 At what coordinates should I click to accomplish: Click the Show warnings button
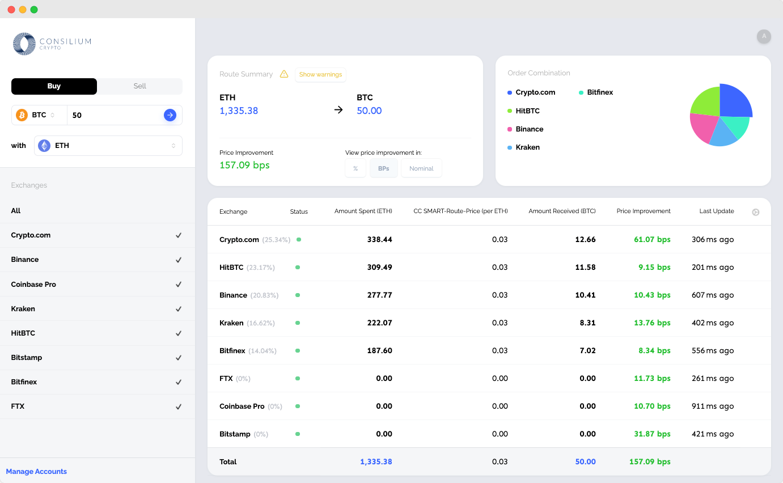click(320, 74)
